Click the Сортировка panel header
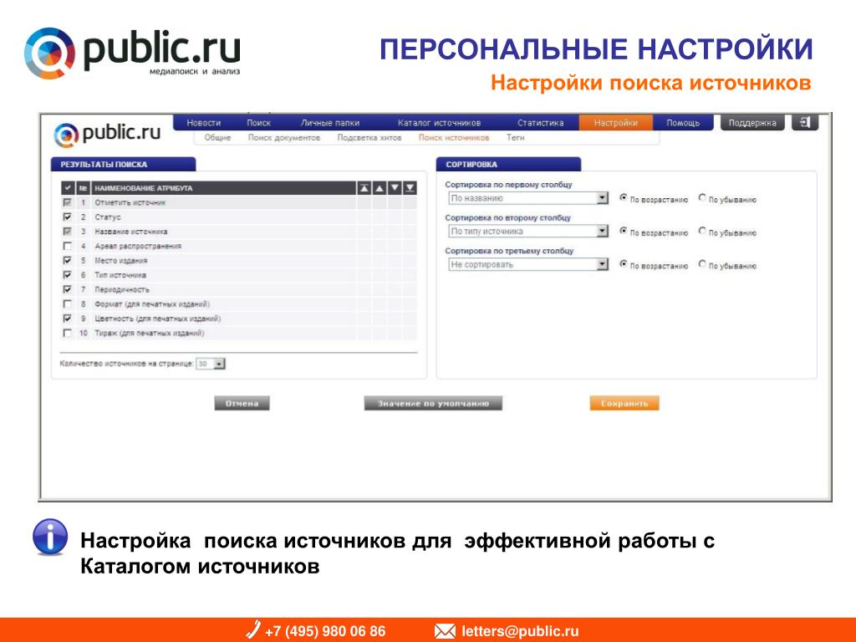Image resolution: width=856 pixels, height=642 pixels. [508, 165]
